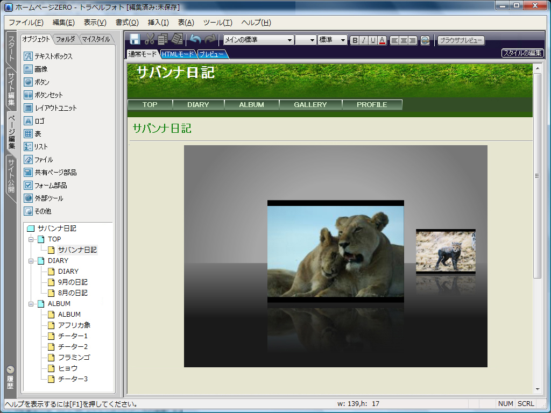Align text right
The height and width of the screenshot is (413, 551).
[413, 40]
